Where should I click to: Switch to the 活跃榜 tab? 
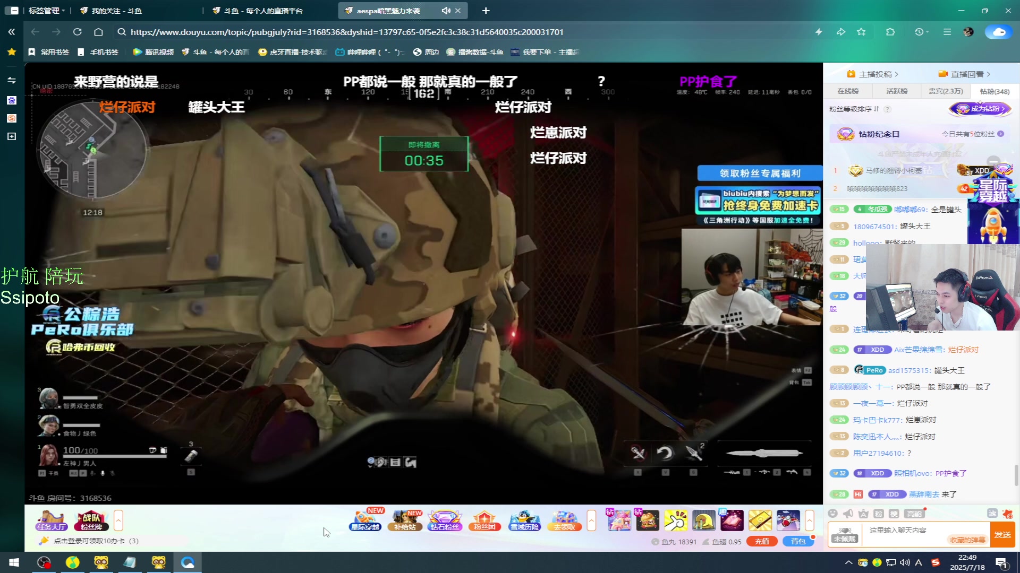tap(897, 91)
